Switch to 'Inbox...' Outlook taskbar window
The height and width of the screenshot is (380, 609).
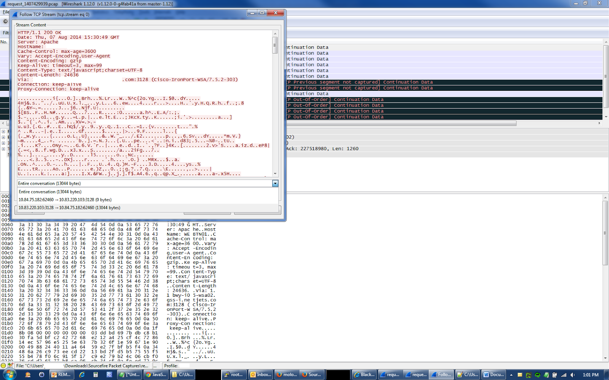coord(261,374)
